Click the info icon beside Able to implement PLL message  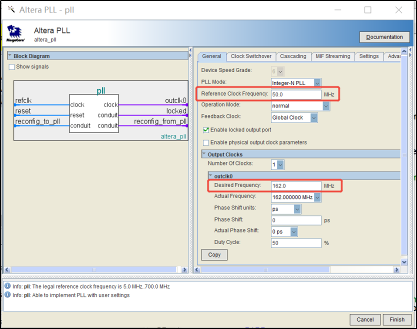pyautogui.click(x=7, y=295)
